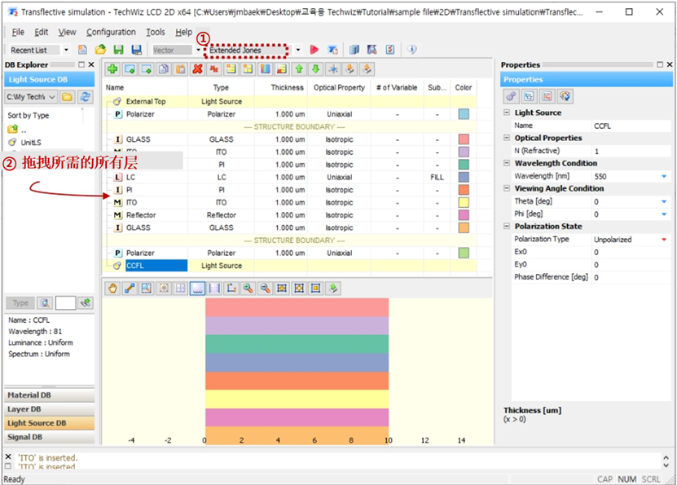Click the search icon beside Type button
Image resolution: width=677 pixels, height=485 pixels.
45,303
